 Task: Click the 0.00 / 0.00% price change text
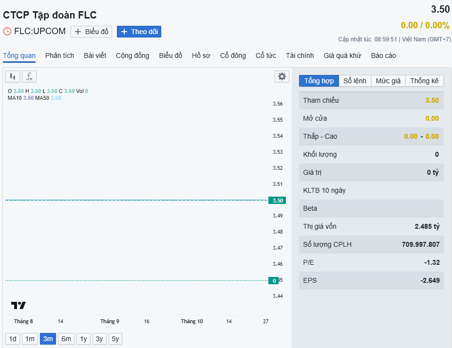coord(425,25)
